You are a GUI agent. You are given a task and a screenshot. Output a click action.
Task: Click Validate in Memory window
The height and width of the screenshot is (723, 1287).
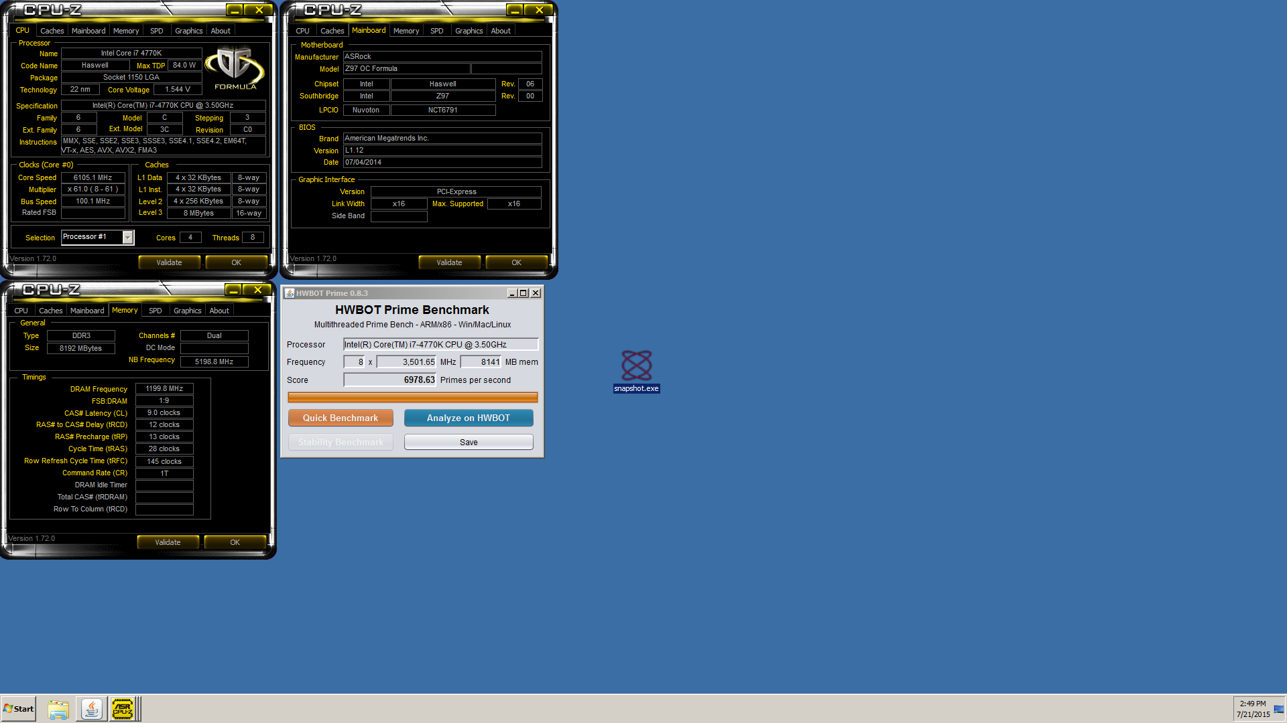point(168,542)
